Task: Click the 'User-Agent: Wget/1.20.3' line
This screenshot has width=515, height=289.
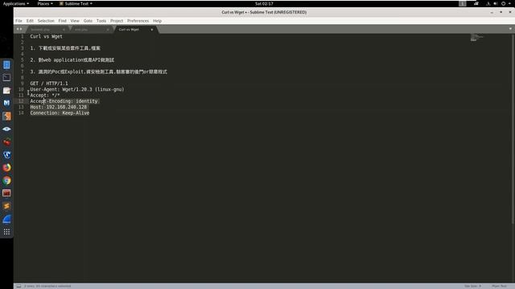Action: (77, 89)
